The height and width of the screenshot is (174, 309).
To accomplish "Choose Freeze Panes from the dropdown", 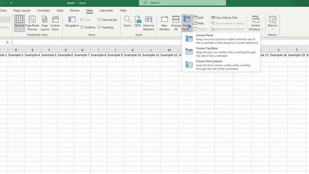I will (221, 39).
